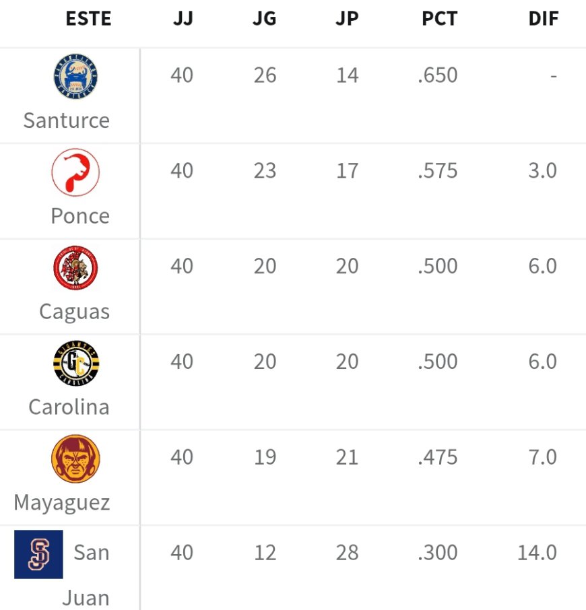Sort standings by PCT header
Image resolution: width=586 pixels, height=610 pixels.
tap(439, 19)
